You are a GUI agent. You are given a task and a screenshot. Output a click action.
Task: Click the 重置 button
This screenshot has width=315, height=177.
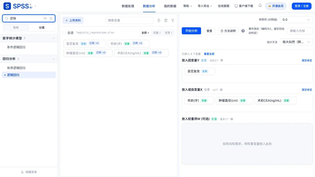pos(209,31)
